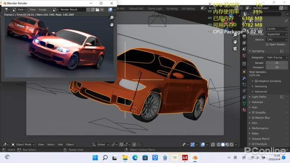Viewport: 290px width, 163px height.
Task: Open the Modifiers wrench tab
Action: (x=244, y=78)
